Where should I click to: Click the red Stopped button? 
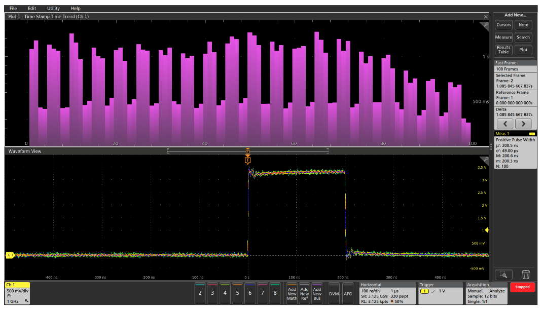coord(522,287)
